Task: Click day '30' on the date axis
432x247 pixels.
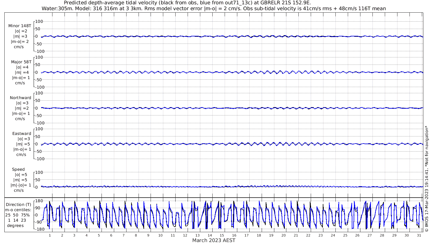Action: point(407,235)
